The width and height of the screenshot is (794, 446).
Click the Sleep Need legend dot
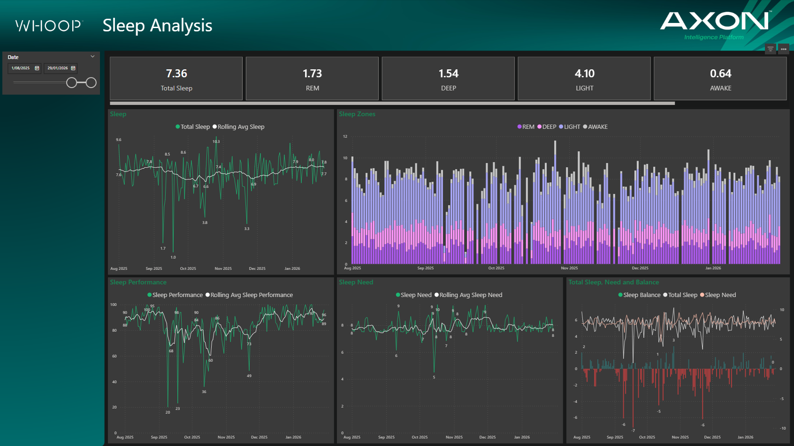(x=397, y=295)
